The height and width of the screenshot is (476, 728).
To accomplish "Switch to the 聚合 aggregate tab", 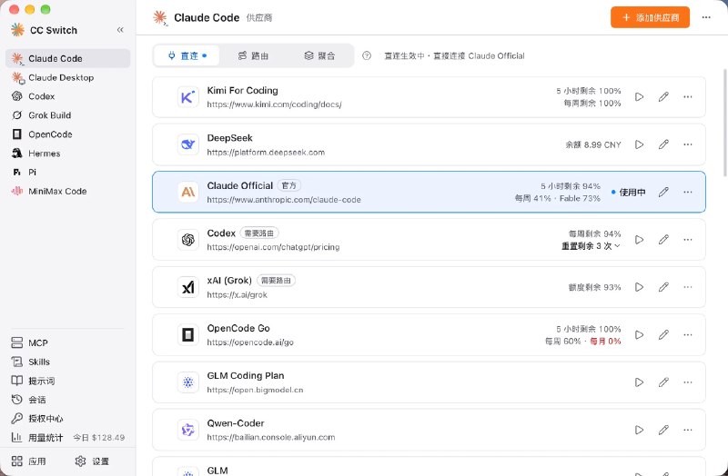I will 319,55.
